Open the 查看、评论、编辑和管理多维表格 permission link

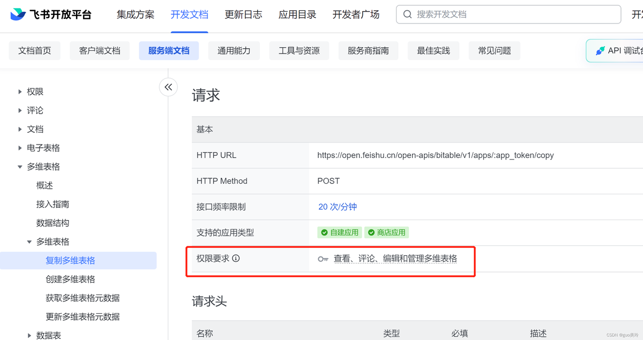coord(395,259)
